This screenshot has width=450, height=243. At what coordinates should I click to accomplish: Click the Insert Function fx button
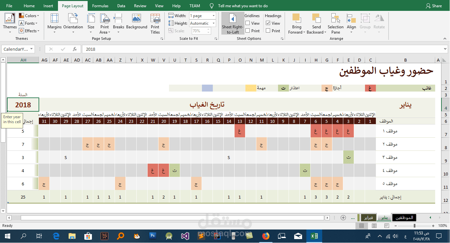pos(75,49)
